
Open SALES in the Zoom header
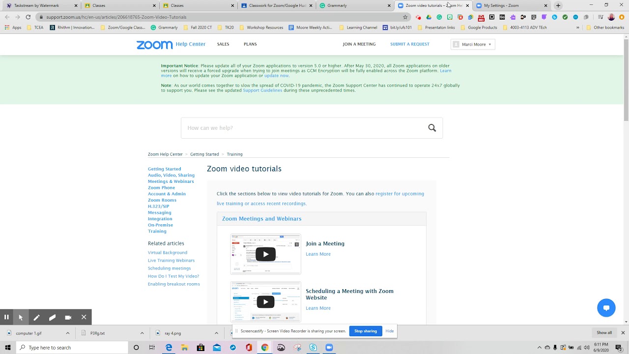click(x=223, y=44)
